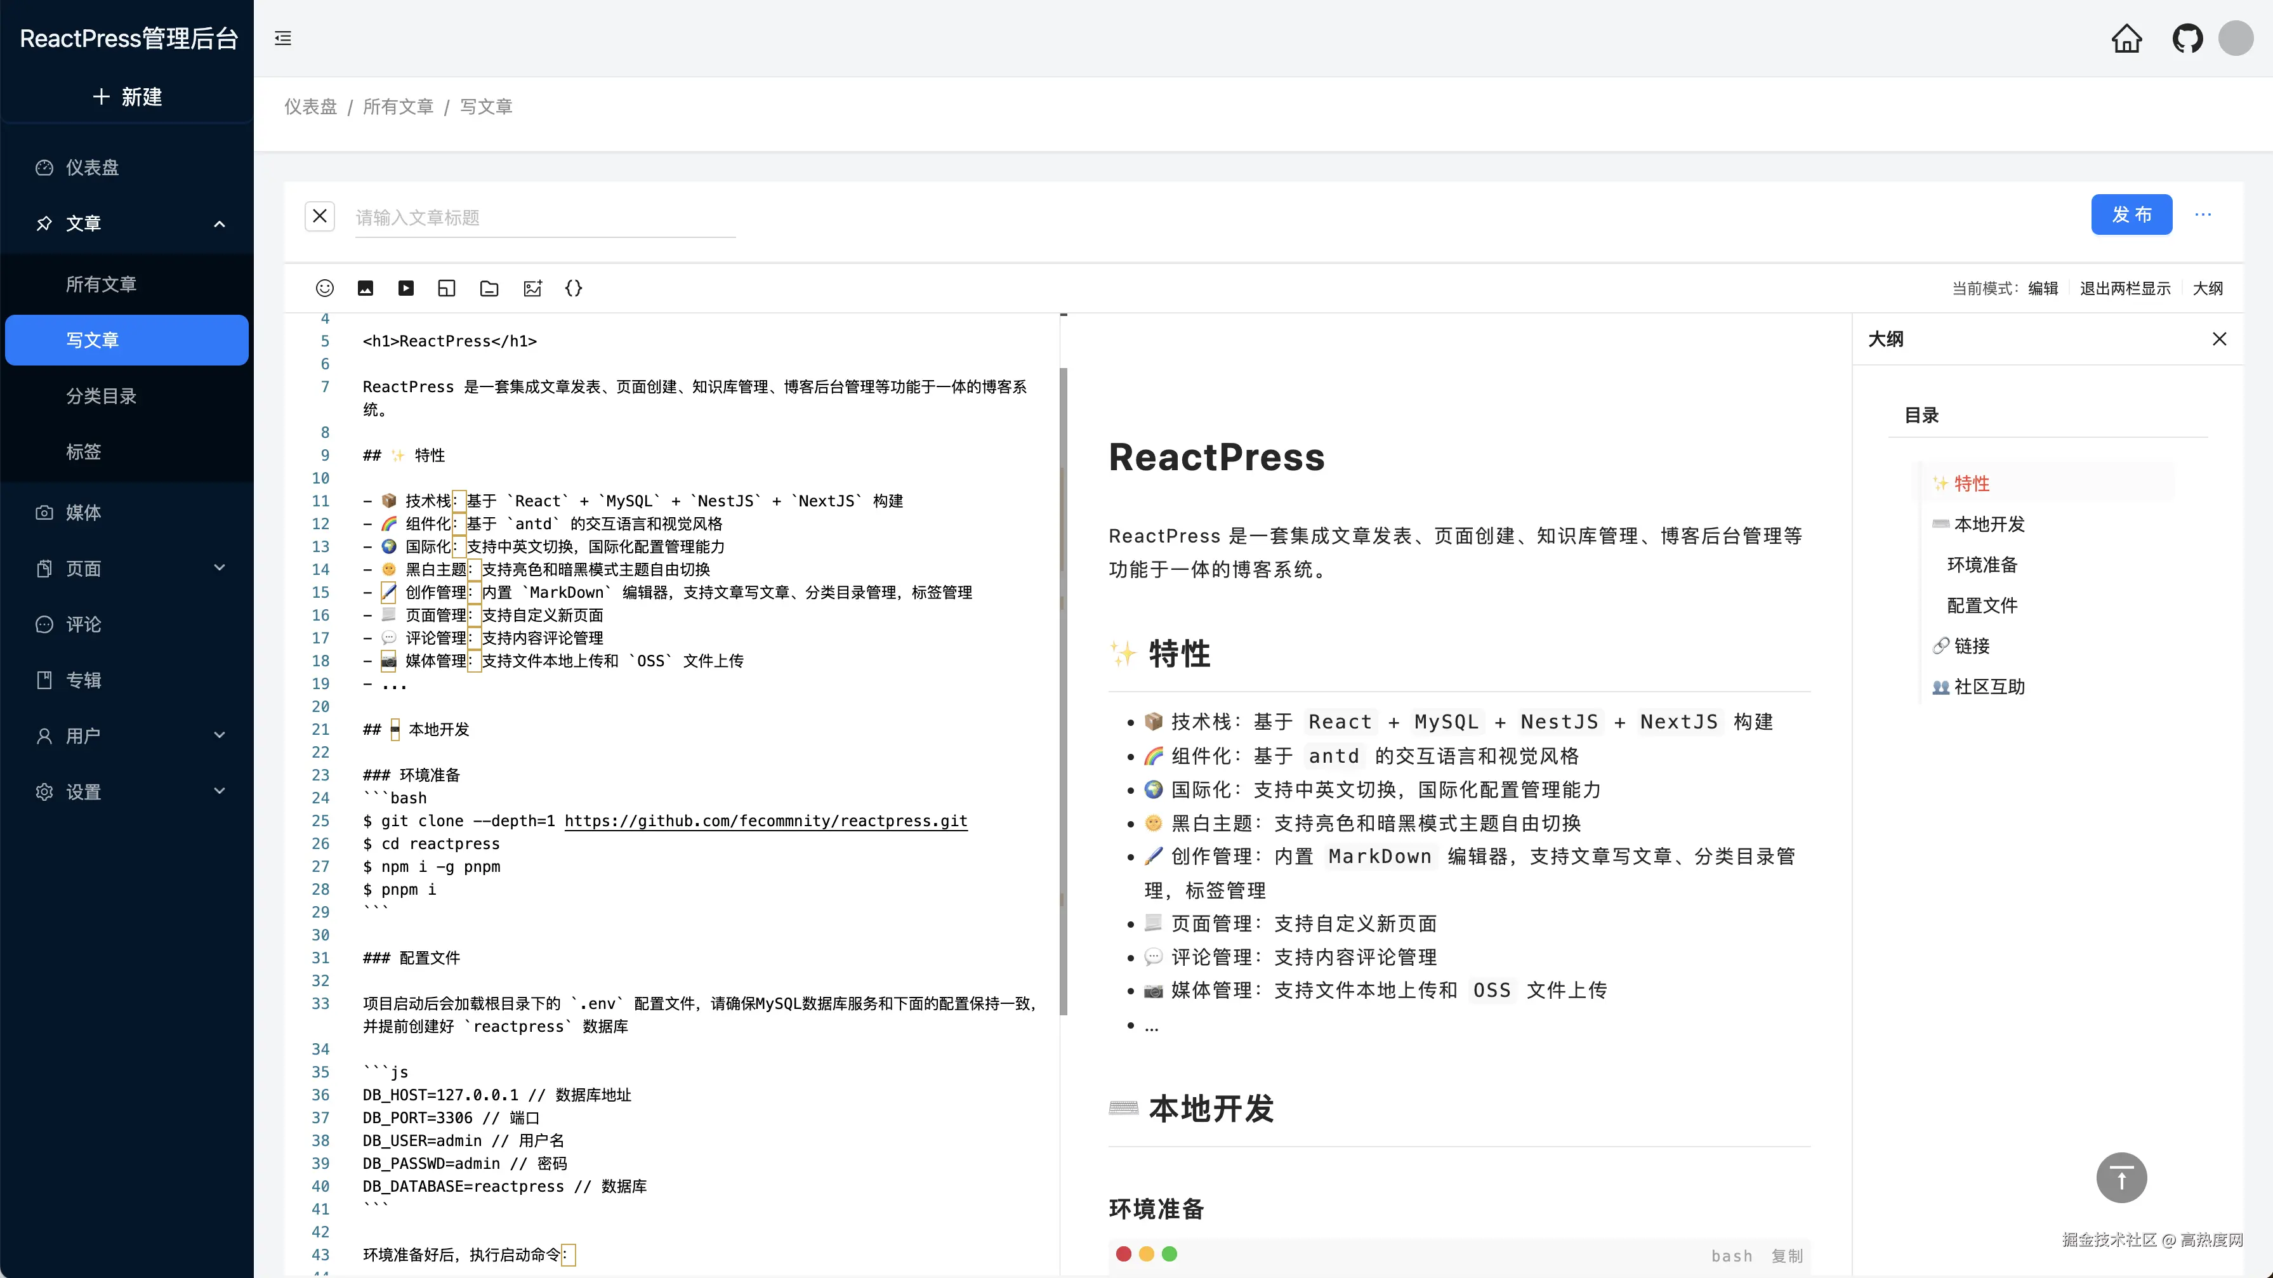This screenshot has height=1278, width=2273.
Task: Insert an image using the toolbar
Action: pos(366,287)
